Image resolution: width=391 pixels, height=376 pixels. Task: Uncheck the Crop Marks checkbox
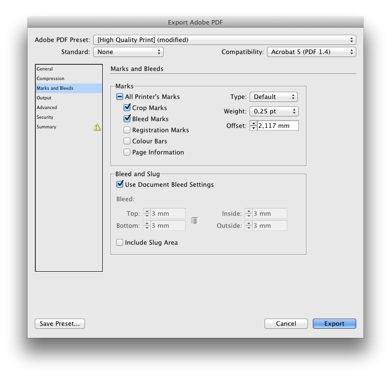[127, 108]
